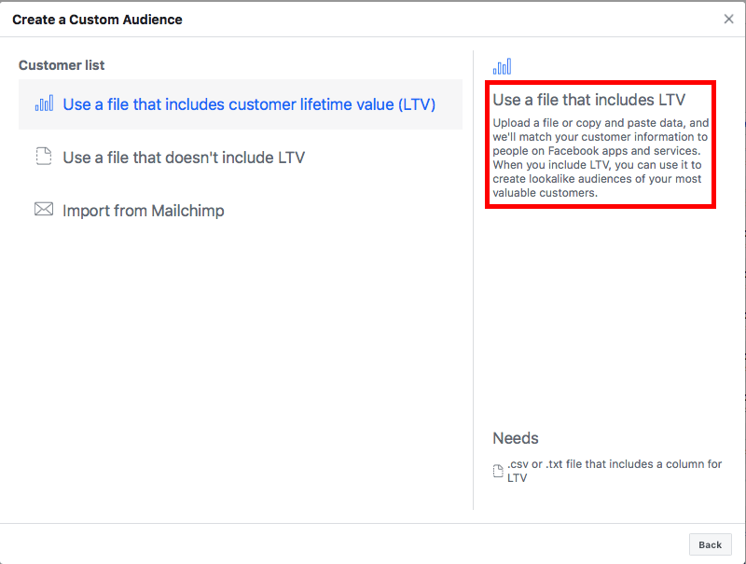Choose 'Use a file that doesn't include LTV'

click(x=184, y=158)
